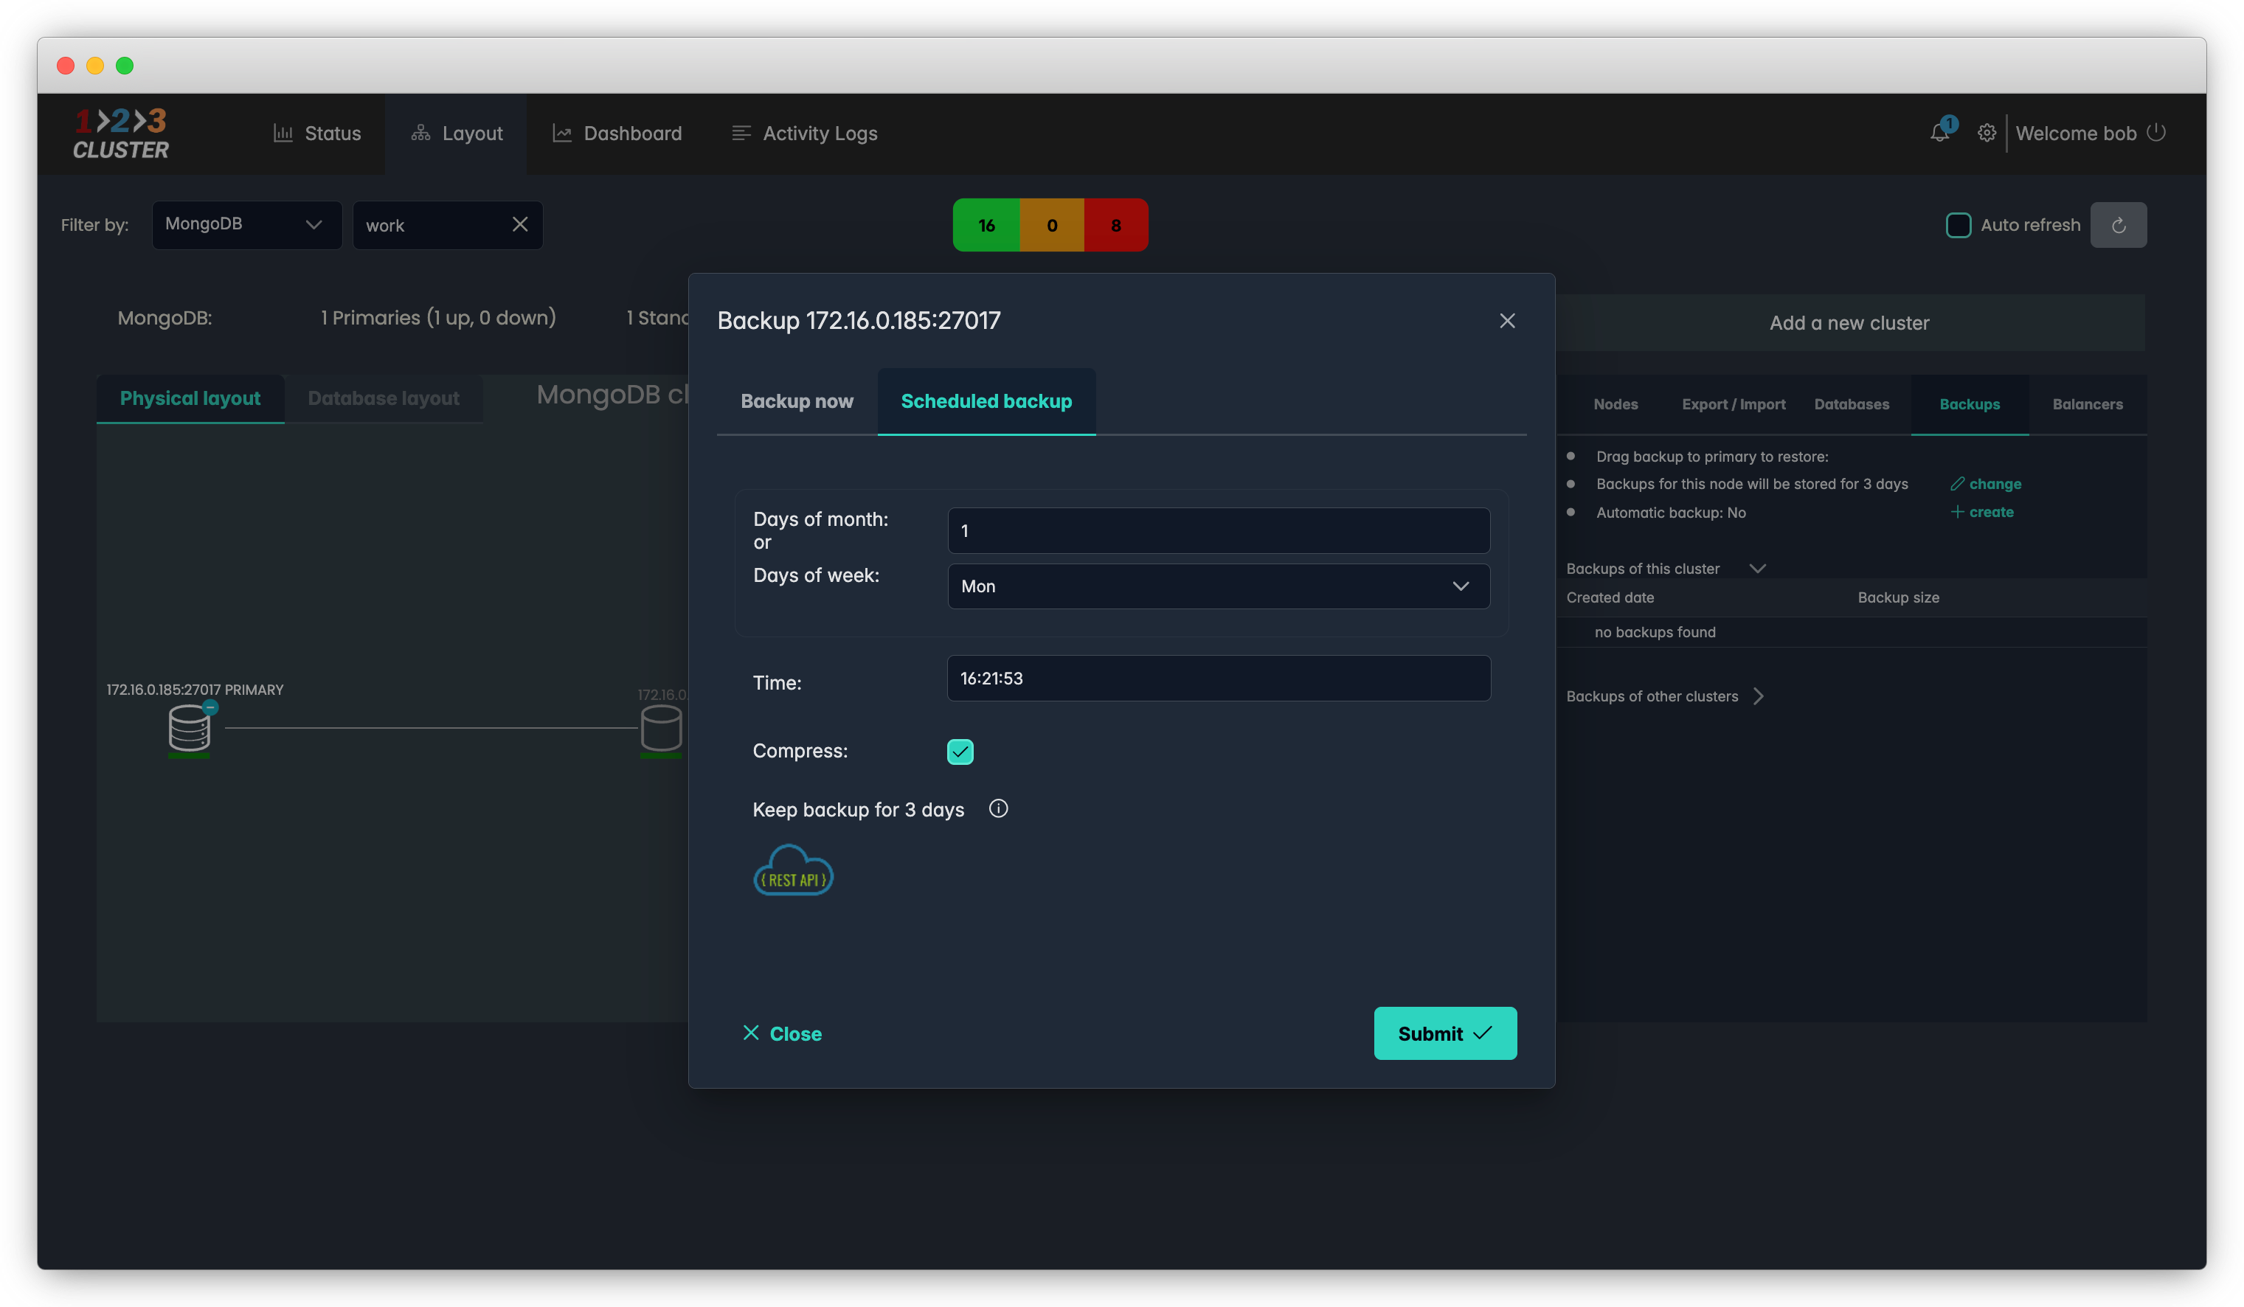Open settings via the gear icon

[1986, 133]
